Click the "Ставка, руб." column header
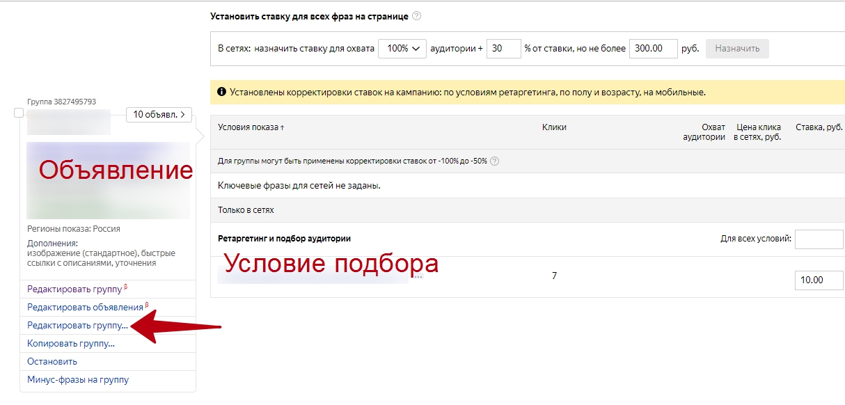 tap(819, 127)
